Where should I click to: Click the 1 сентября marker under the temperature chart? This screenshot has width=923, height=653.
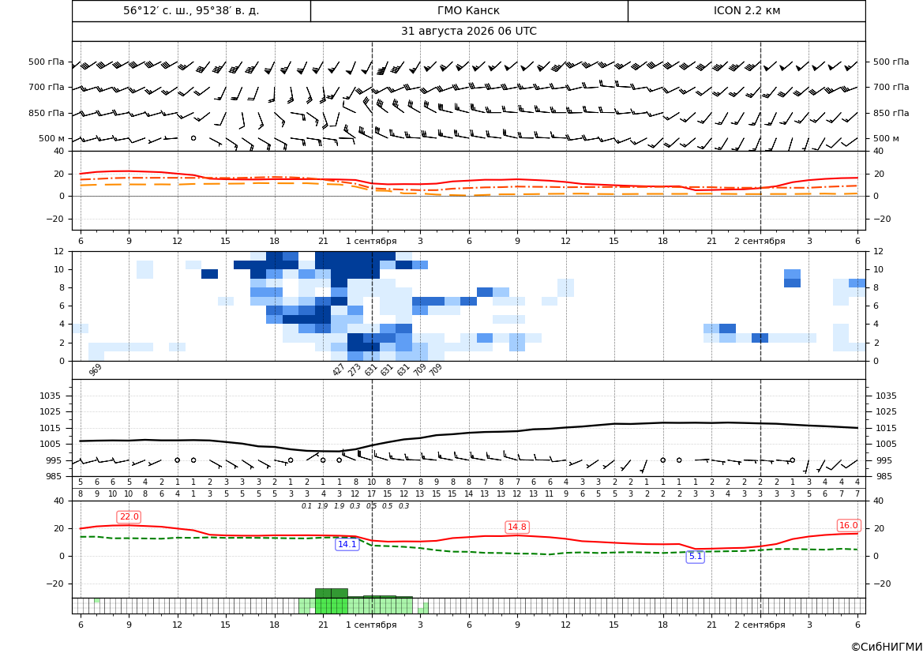click(x=371, y=241)
